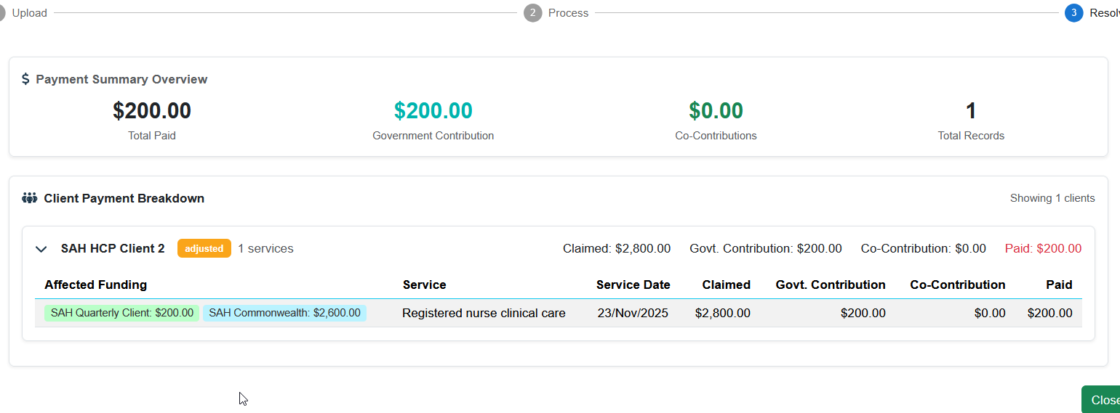The width and height of the screenshot is (1120, 413).
Task: Click the teal Government Contribution amount
Action: point(433,111)
